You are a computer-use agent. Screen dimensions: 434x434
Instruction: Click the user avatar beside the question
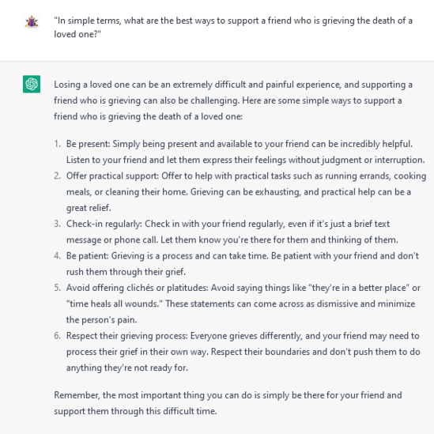click(x=32, y=22)
